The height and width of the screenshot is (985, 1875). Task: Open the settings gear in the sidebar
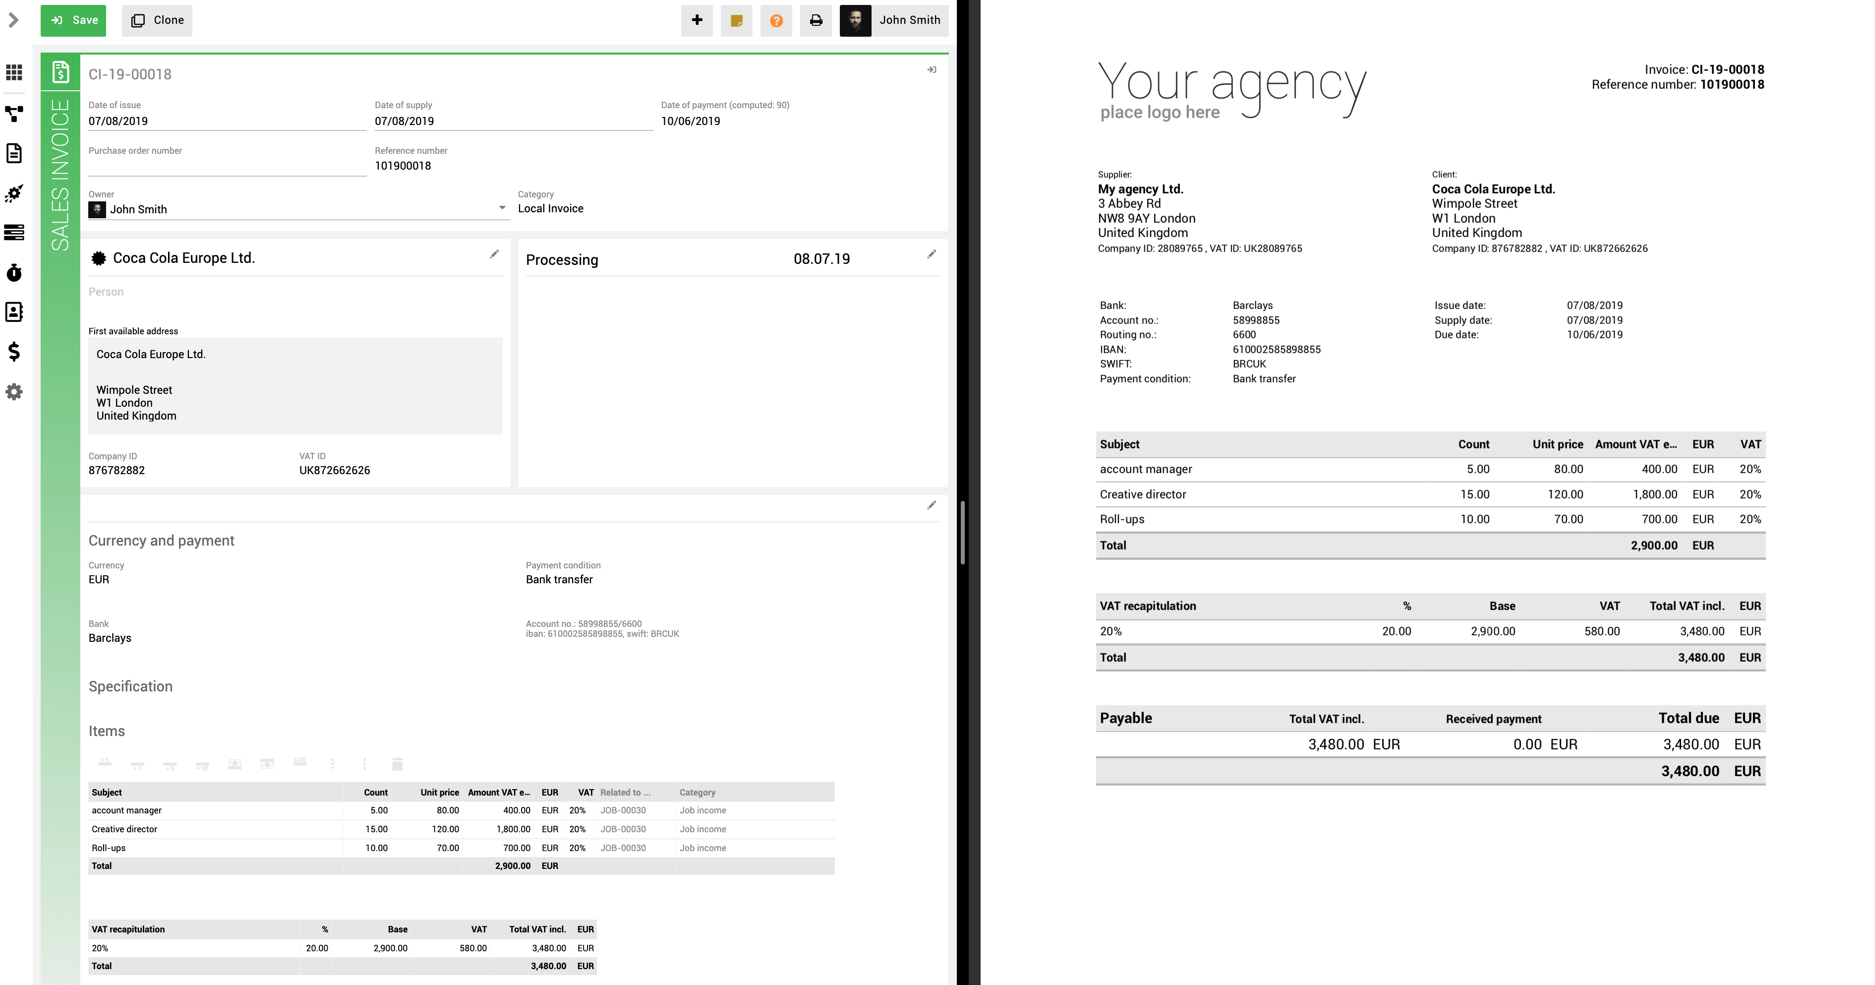click(x=14, y=392)
